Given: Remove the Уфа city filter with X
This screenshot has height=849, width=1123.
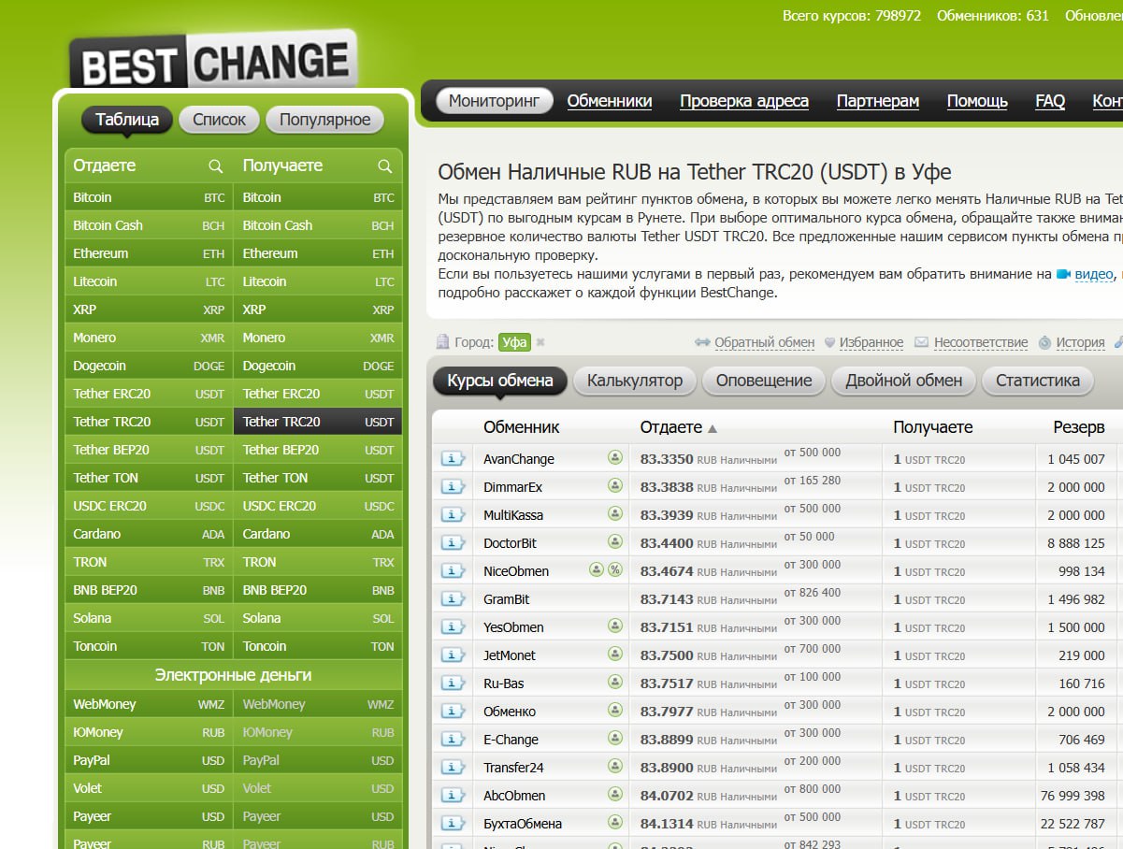Looking at the screenshot, I should [x=540, y=342].
